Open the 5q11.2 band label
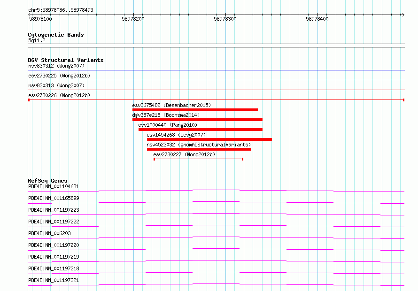Screen dimensions: 418x291 point(37,40)
